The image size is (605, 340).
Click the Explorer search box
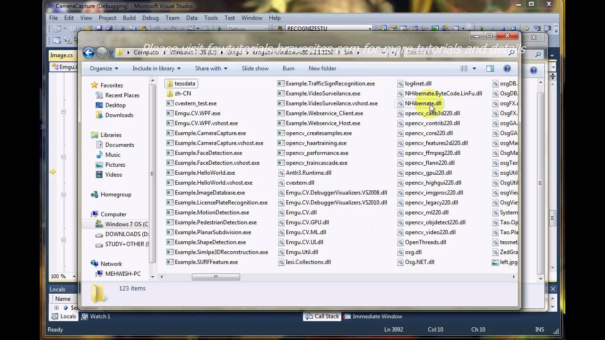tap(460, 52)
